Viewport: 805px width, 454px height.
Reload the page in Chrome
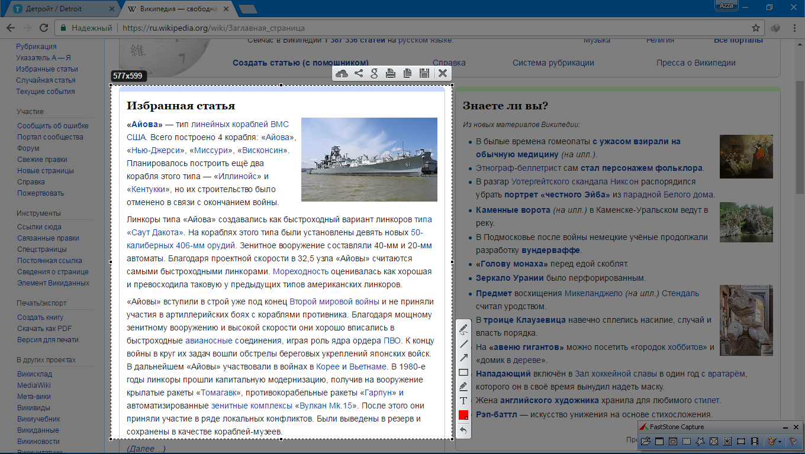[43, 28]
